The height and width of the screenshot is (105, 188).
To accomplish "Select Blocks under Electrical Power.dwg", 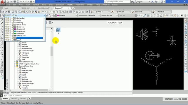I will point(23,68).
